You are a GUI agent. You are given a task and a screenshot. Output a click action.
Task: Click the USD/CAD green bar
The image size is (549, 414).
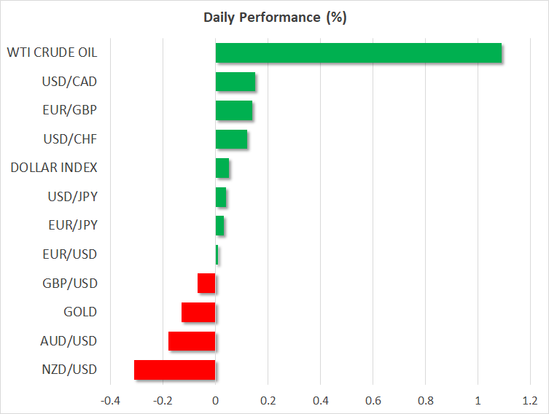(x=235, y=82)
